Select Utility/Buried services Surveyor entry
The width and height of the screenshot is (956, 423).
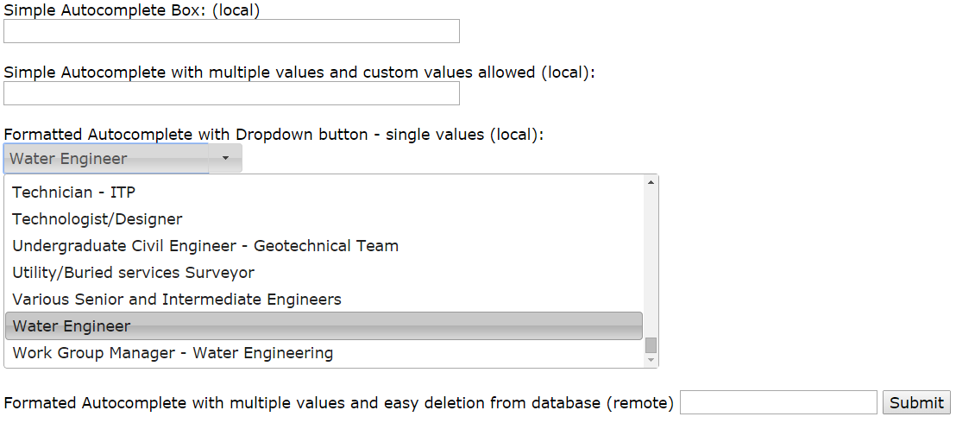pyautogui.click(x=133, y=273)
